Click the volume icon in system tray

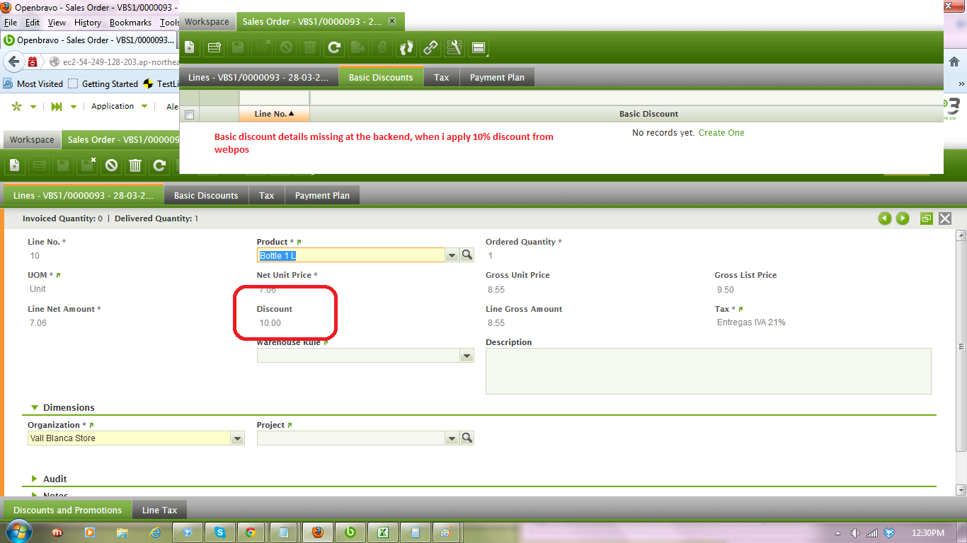[x=855, y=532]
